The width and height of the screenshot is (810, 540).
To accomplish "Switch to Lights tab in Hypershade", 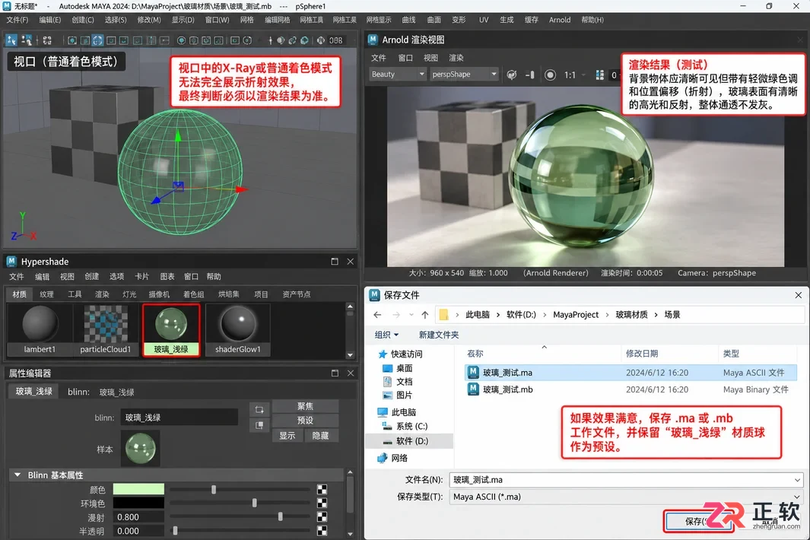I will pos(129,294).
